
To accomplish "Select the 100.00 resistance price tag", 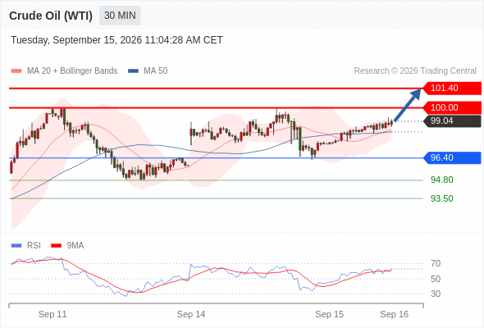I will [451, 107].
